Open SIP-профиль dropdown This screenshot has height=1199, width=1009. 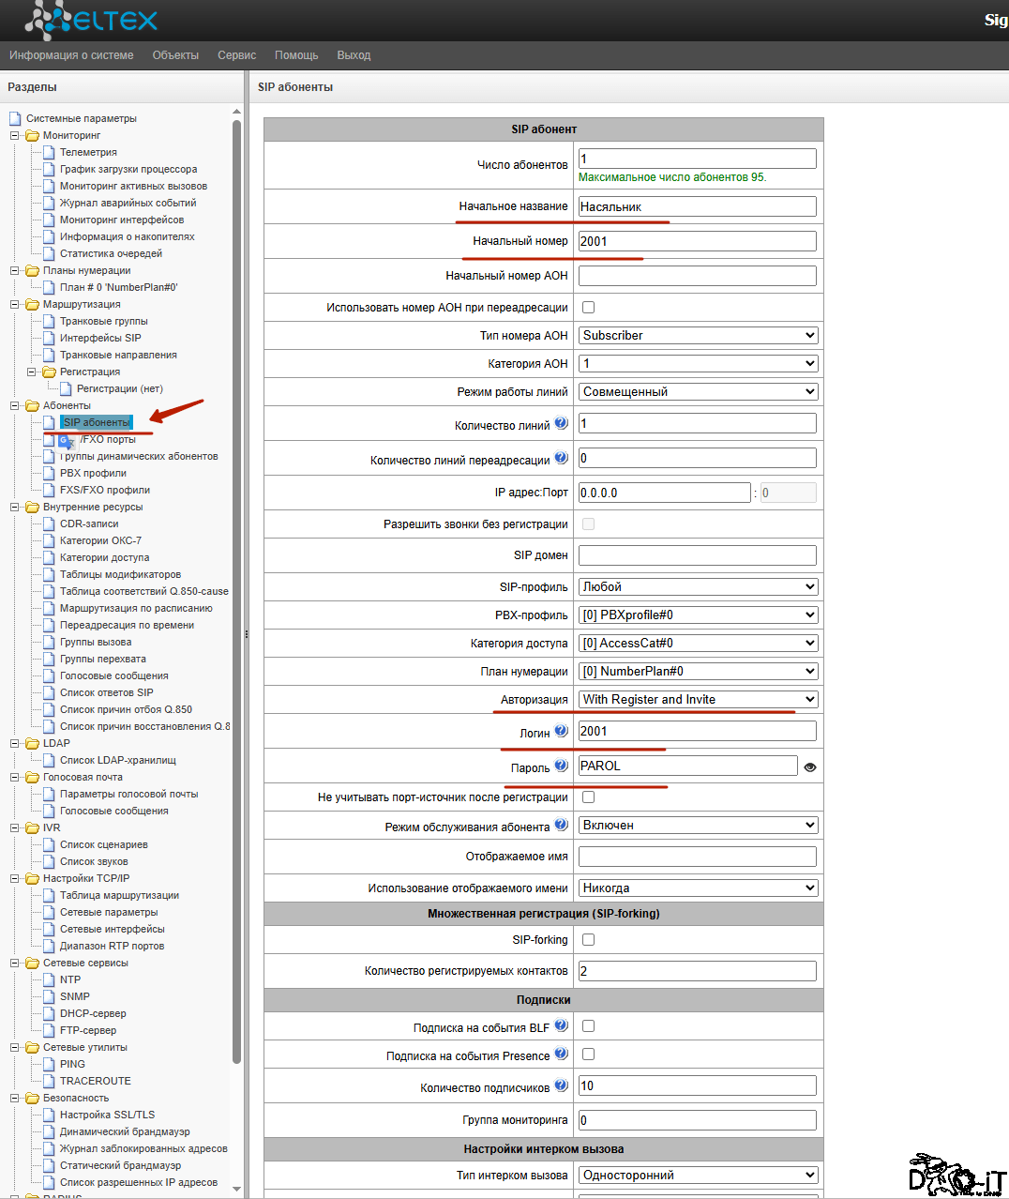click(699, 586)
